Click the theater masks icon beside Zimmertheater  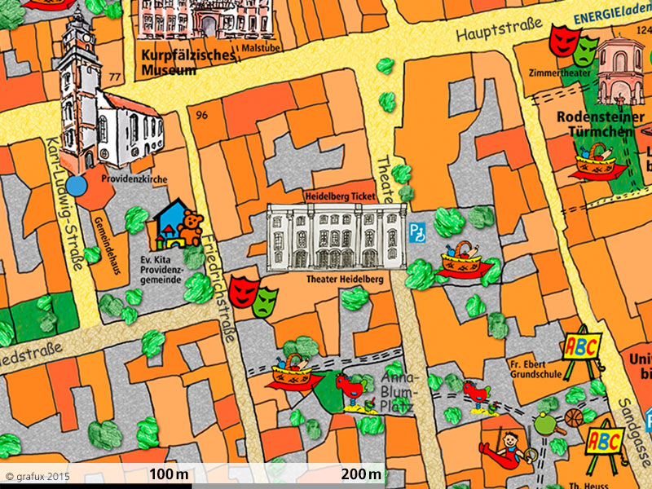coord(571,46)
